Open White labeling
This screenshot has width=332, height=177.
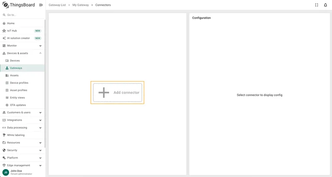(x=22, y=135)
